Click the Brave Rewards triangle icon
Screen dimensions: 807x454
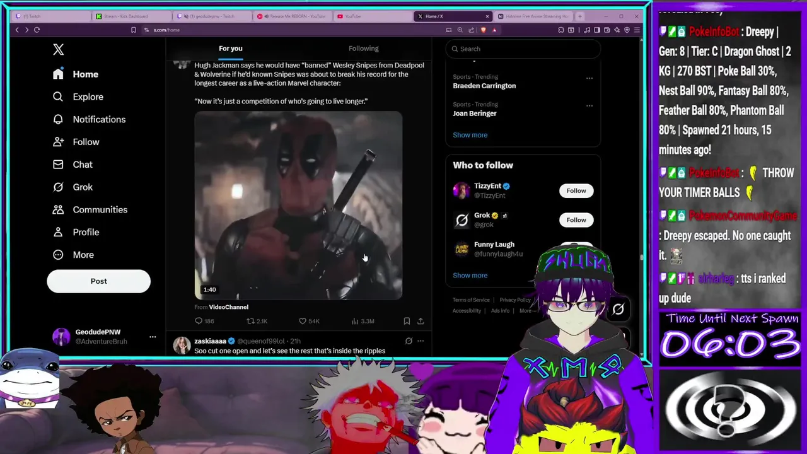coord(494,30)
